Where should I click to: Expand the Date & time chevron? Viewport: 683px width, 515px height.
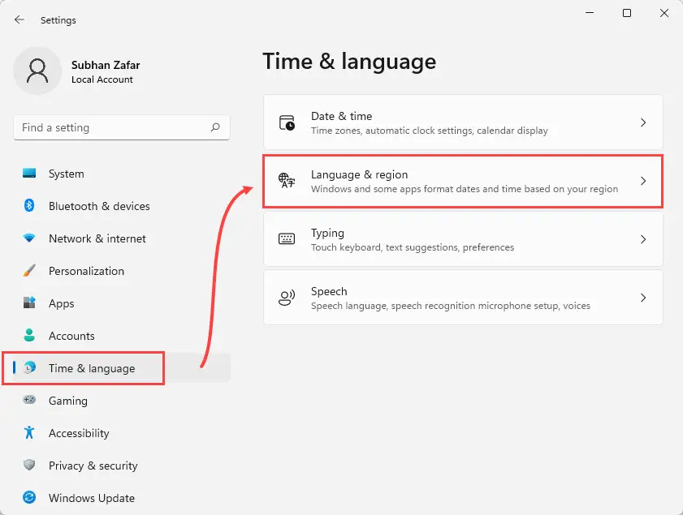click(643, 122)
